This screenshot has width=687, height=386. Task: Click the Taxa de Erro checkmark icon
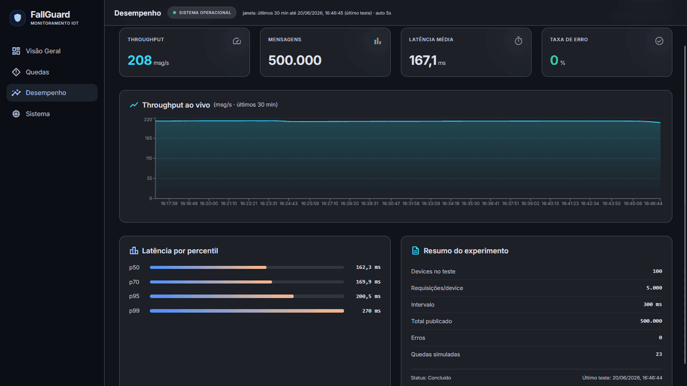(659, 41)
